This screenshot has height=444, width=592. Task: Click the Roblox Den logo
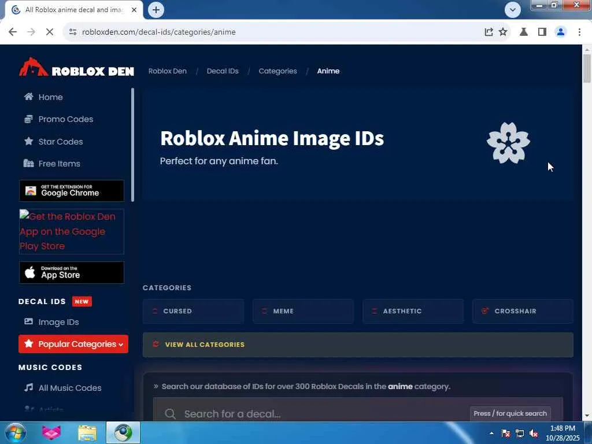pos(76,68)
